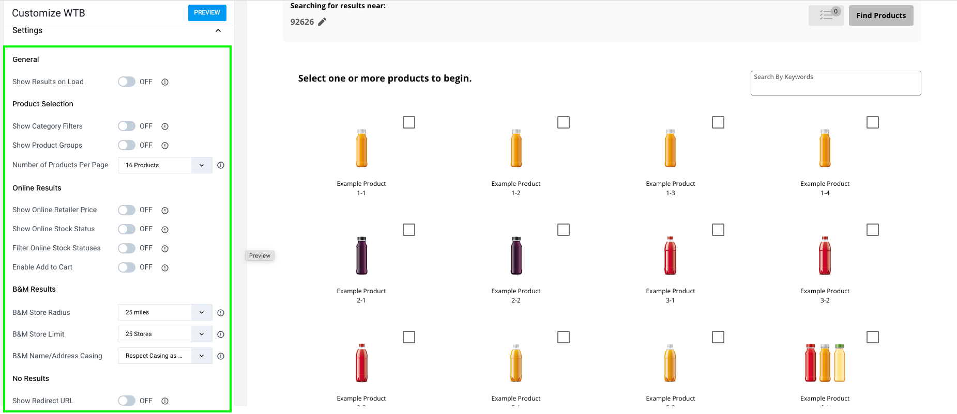Click info icon beside B&M Name/Address Casing
Image resolution: width=957 pixels, height=414 pixels.
click(221, 356)
